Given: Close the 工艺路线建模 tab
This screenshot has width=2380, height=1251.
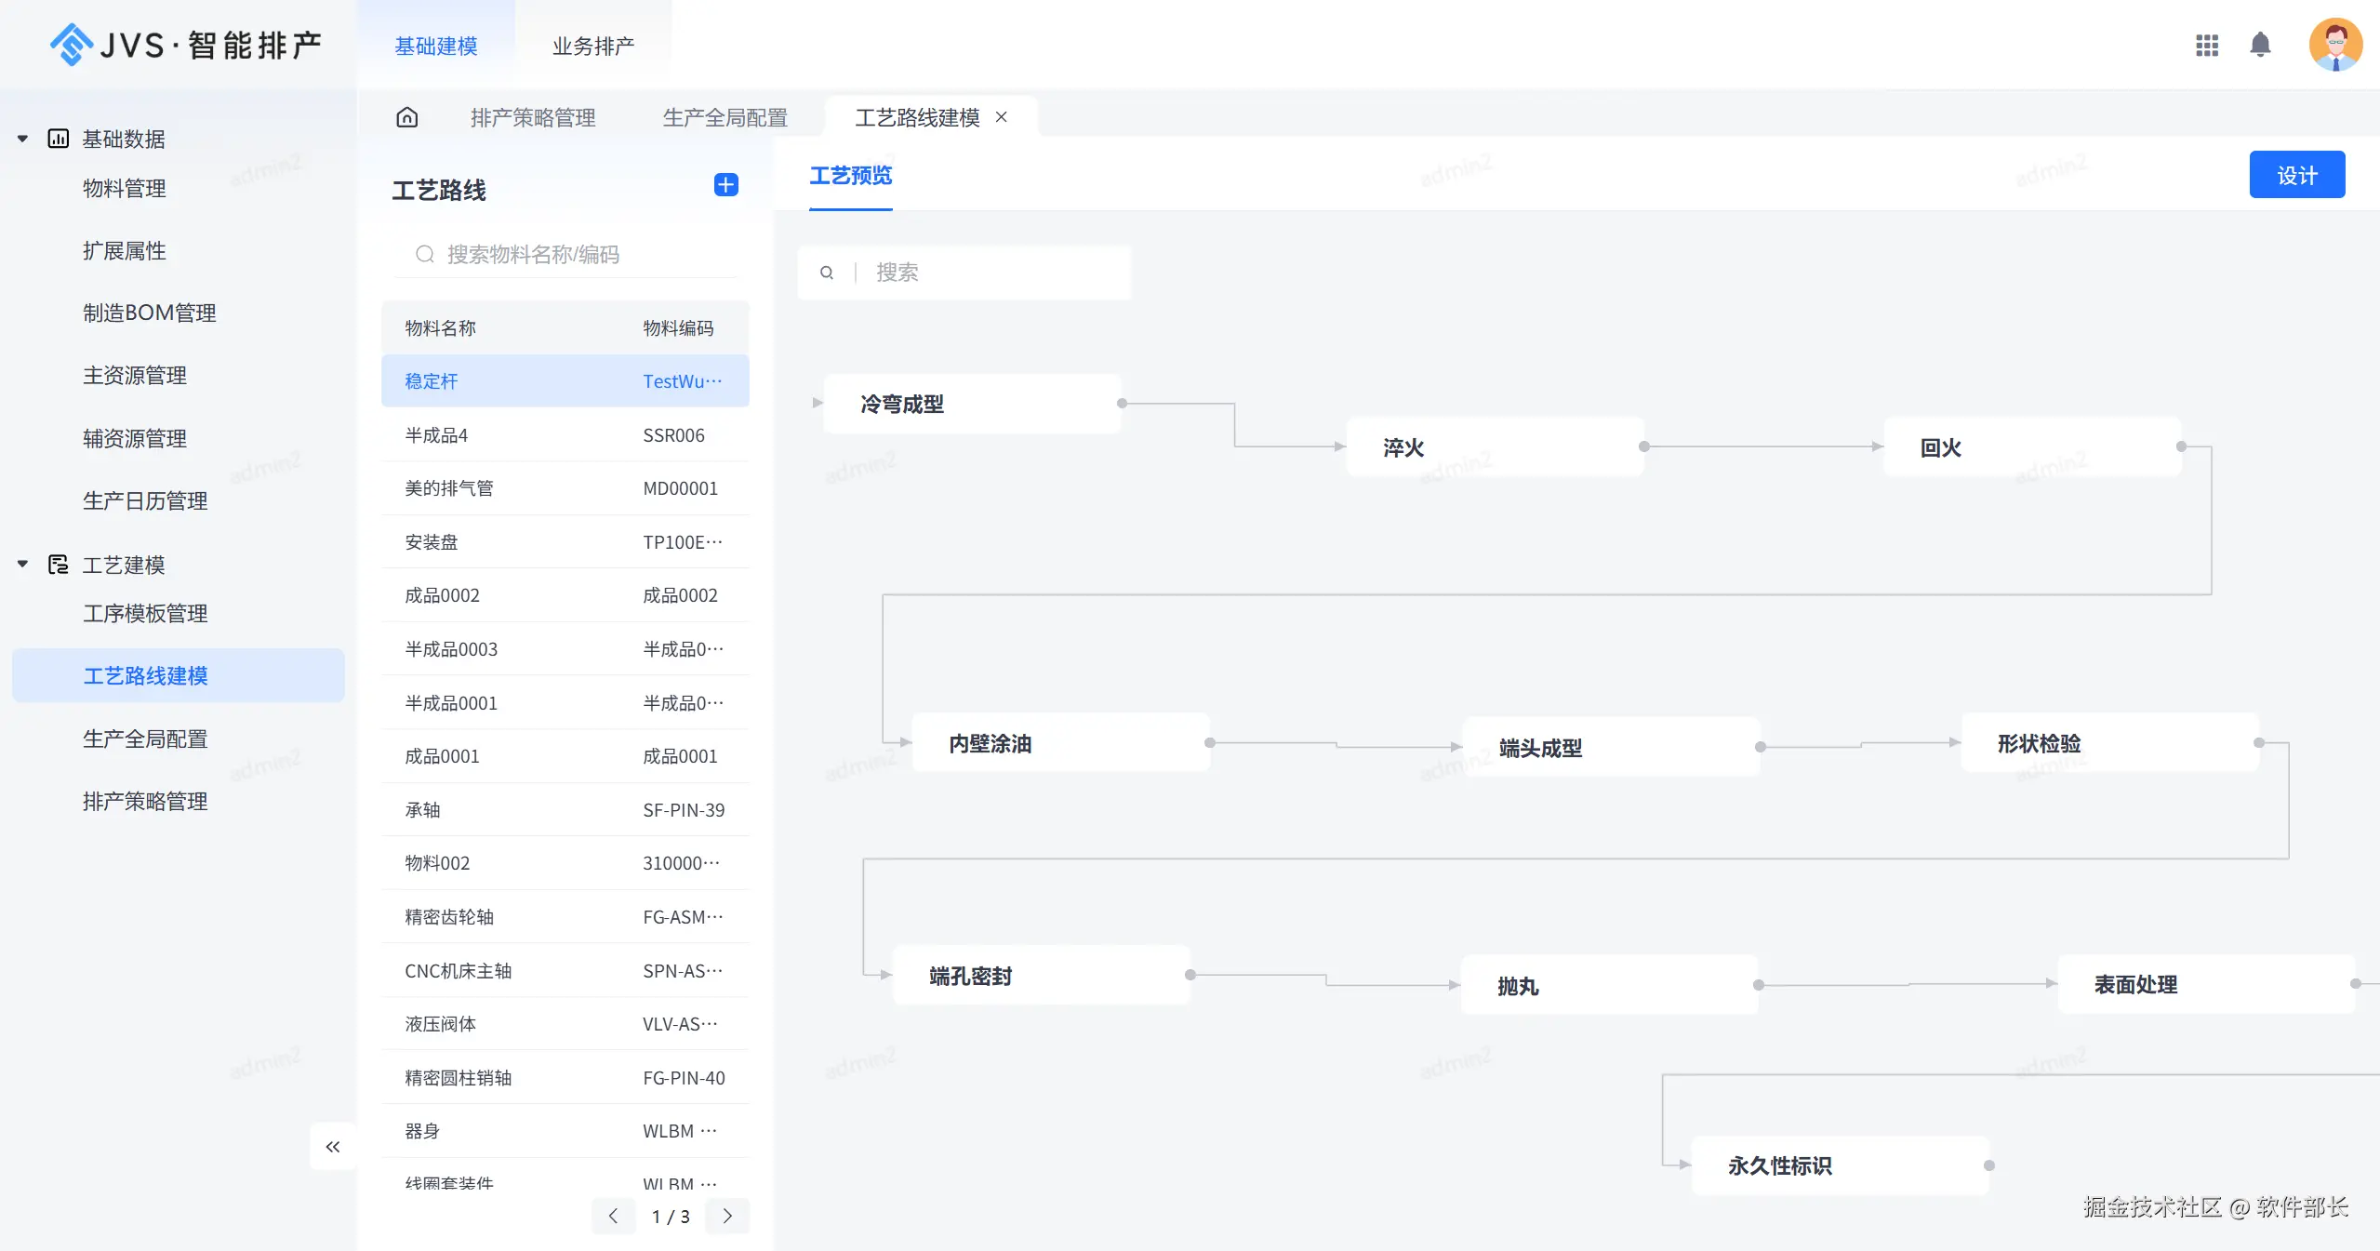Looking at the screenshot, I should point(1002,117).
